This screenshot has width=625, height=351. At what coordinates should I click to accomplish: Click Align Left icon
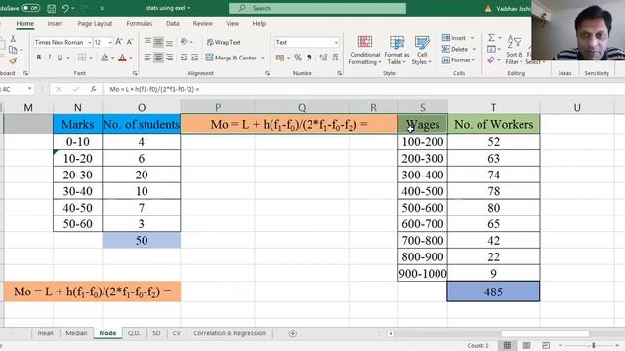(147, 58)
